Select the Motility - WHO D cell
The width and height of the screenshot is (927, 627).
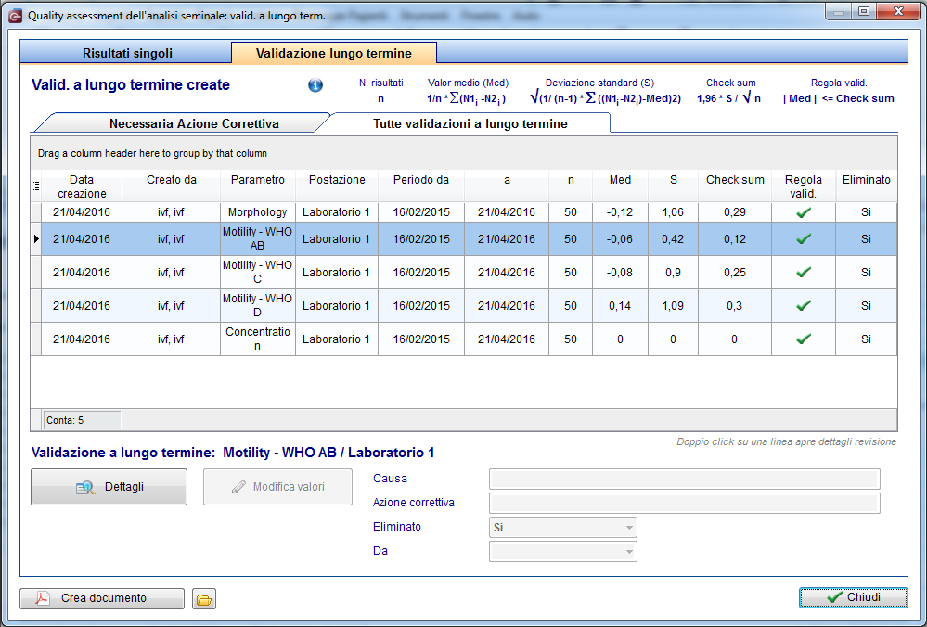258,306
